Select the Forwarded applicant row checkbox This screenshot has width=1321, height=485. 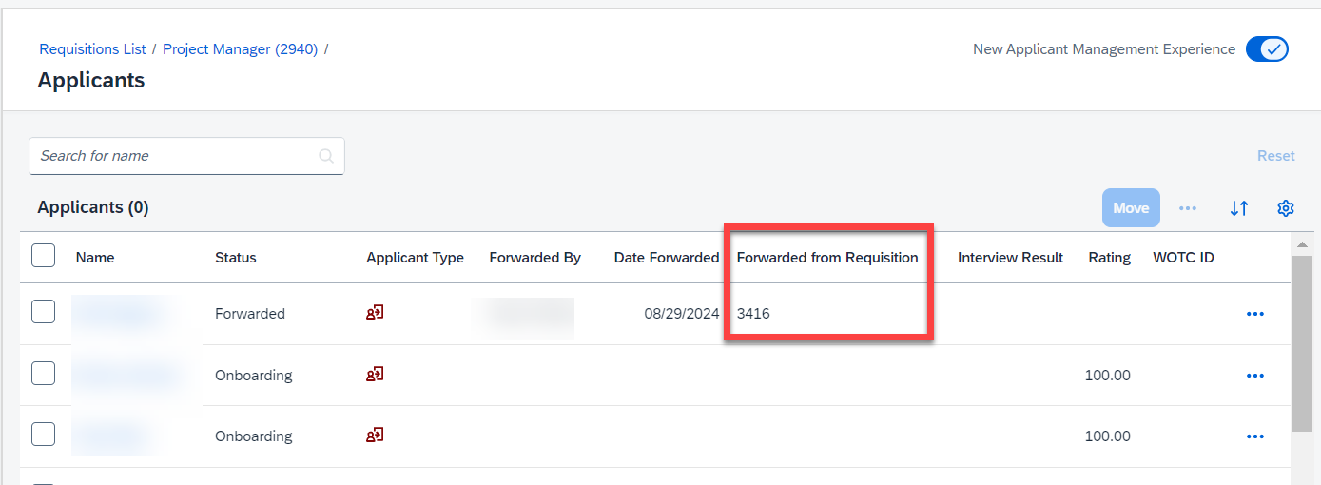coord(43,312)
